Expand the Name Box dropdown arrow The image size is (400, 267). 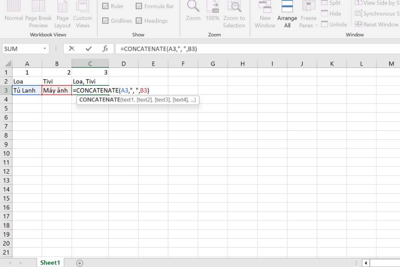(45, 49)
